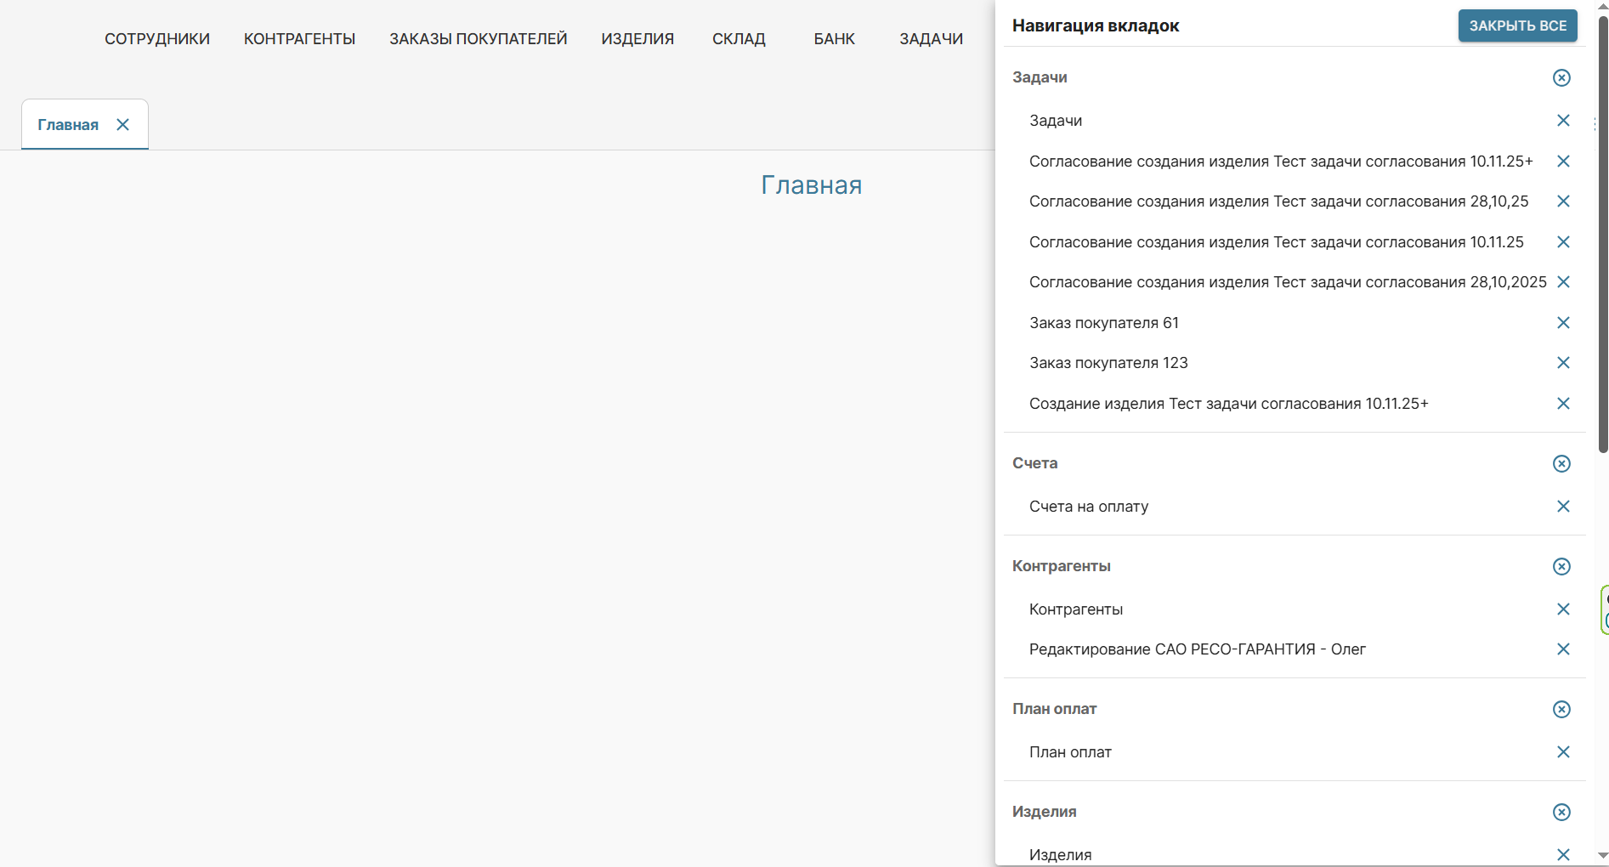The image size is (1609, 867).
Task: Remove Редактирование САО РЕСО-ГАРАНТИЯ tab entry
Action: [x=1562, y=649]
